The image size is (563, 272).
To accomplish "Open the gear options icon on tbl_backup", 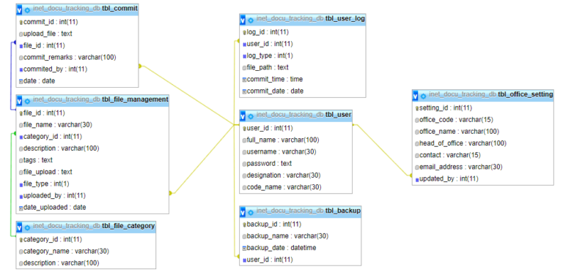I will pyautogui.click(x=251, y=211).
